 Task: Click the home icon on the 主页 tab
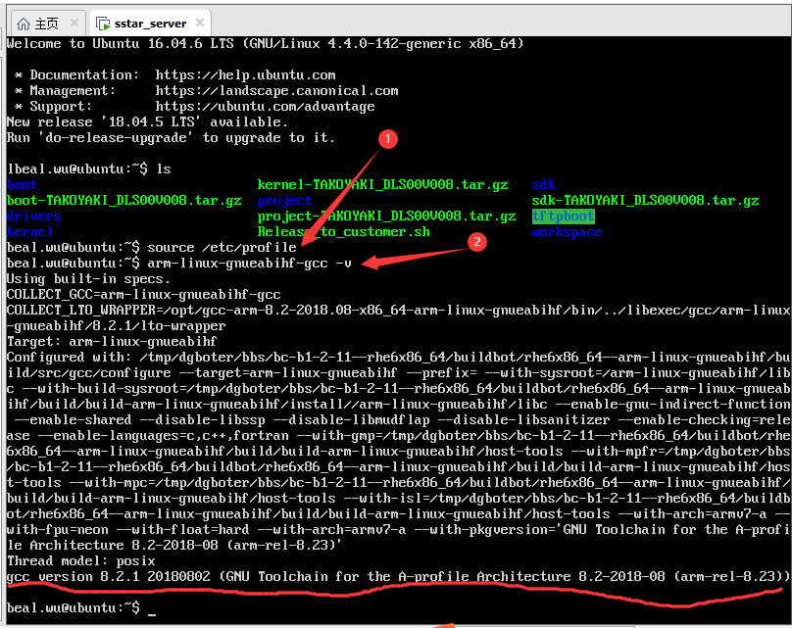[24, 24]
